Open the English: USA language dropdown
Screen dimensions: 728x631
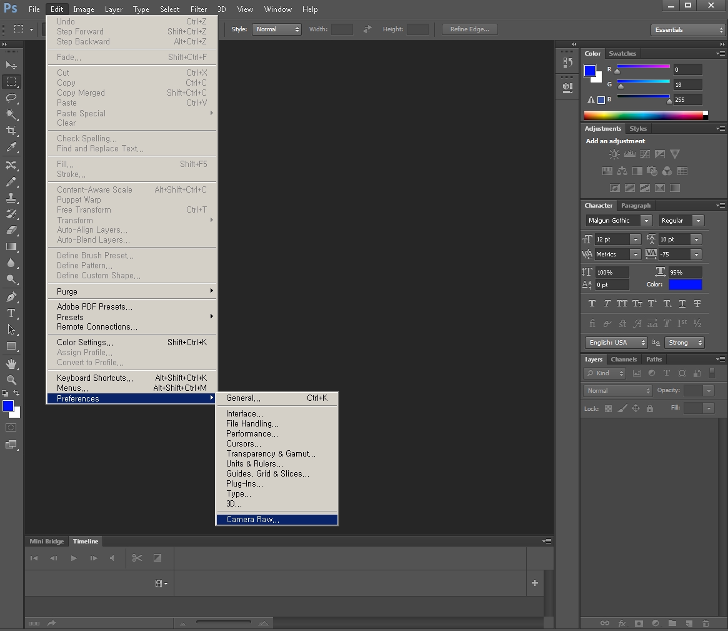pyautogui.click(x=616, y=343)
